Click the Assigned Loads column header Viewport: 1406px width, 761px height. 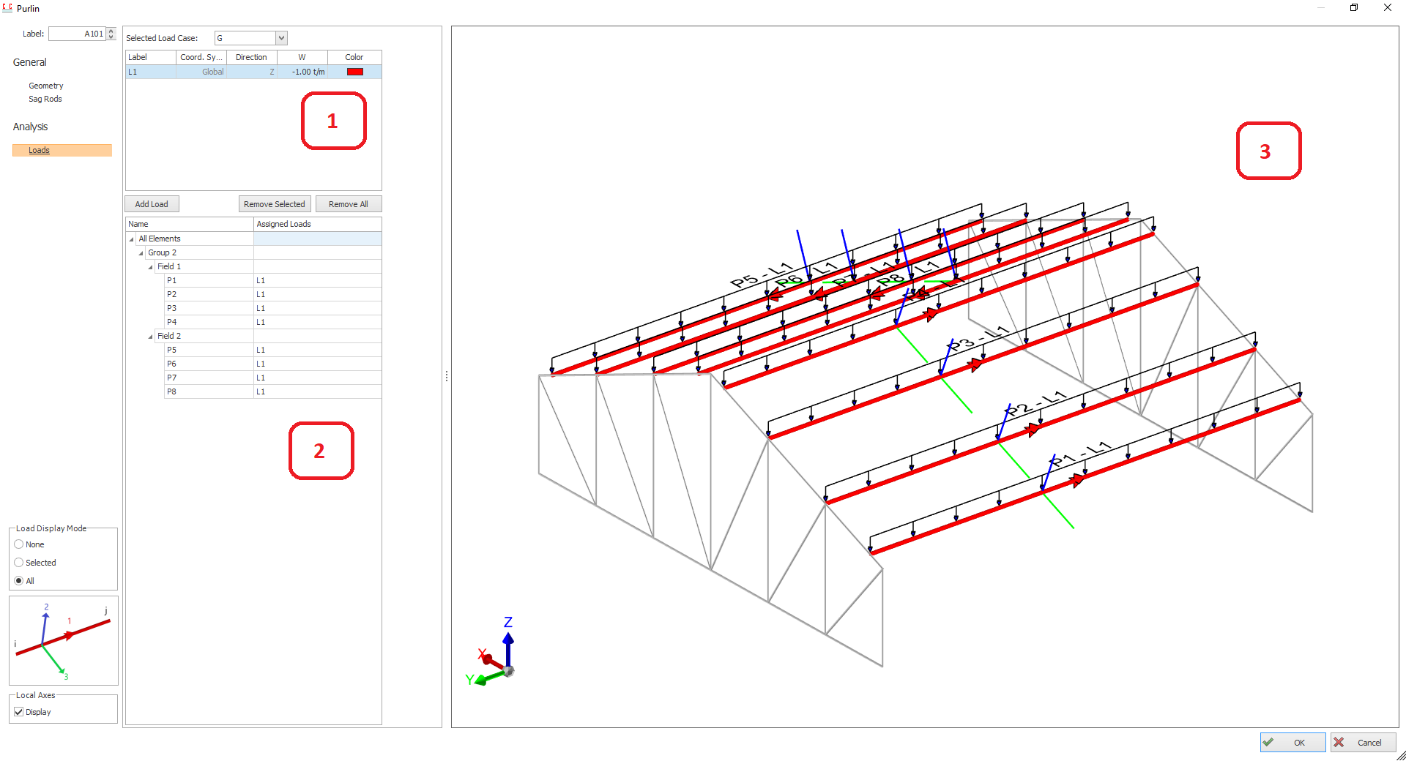[318, 224]
